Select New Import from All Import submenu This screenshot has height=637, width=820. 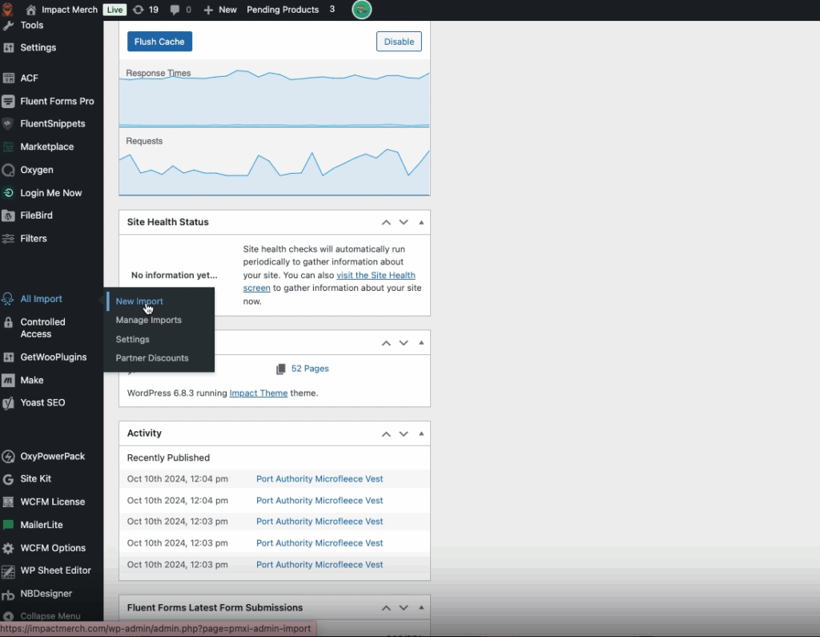(x=139, y=301)
